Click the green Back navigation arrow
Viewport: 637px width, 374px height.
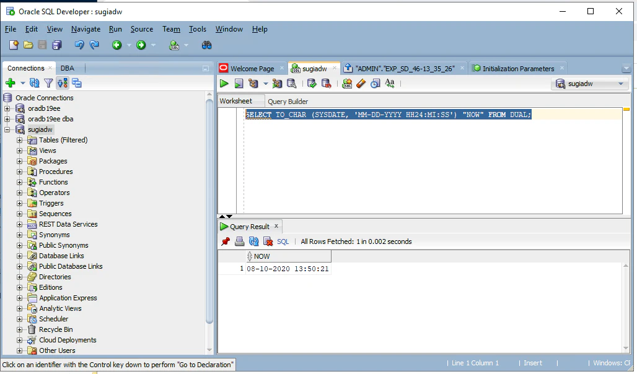117,45
